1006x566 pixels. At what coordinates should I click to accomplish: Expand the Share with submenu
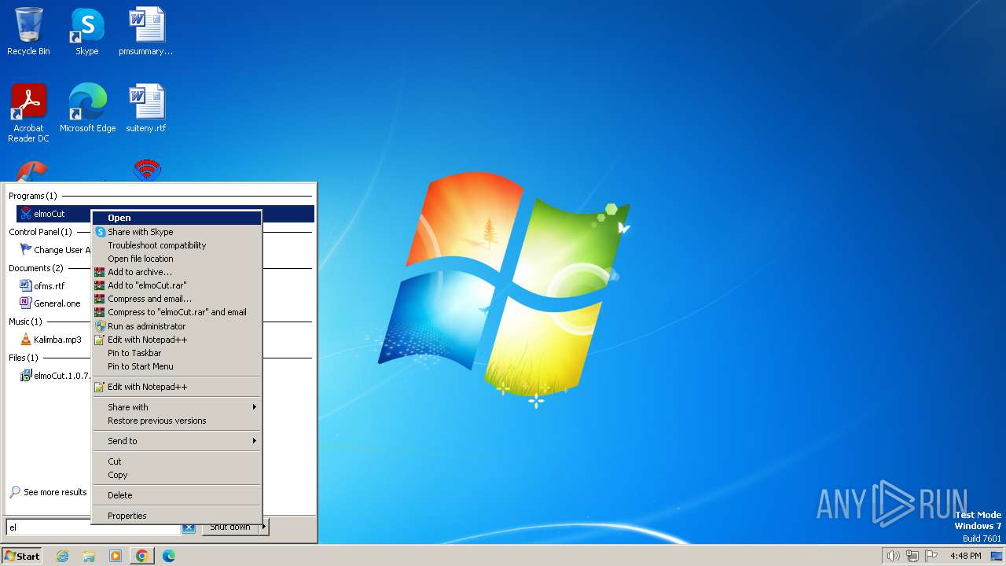[x=177, y=407]
